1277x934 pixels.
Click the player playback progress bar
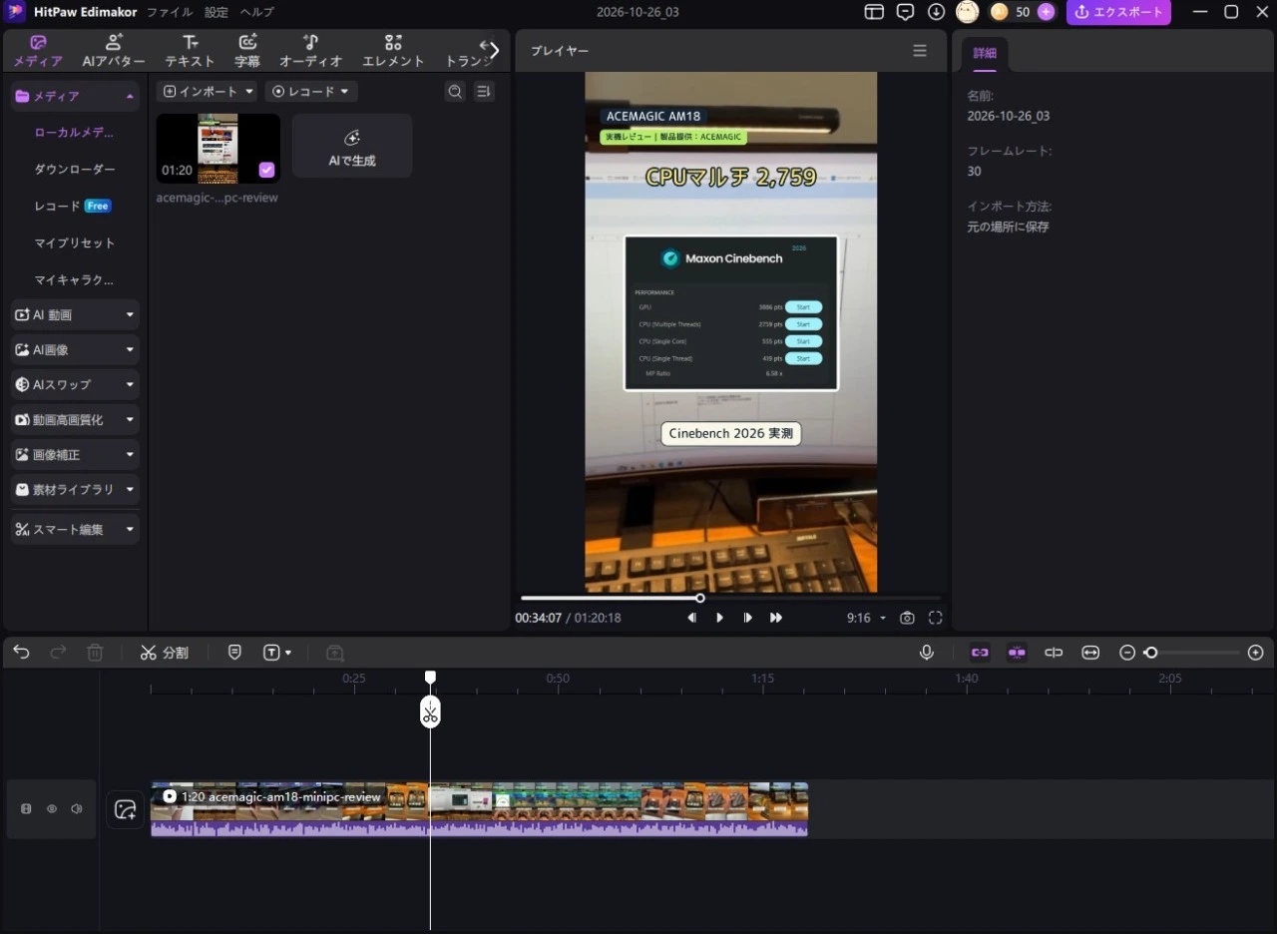730,599
